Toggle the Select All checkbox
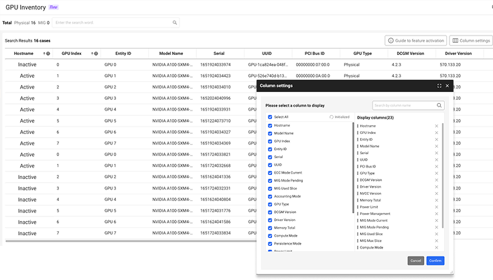 click(270, 117)
